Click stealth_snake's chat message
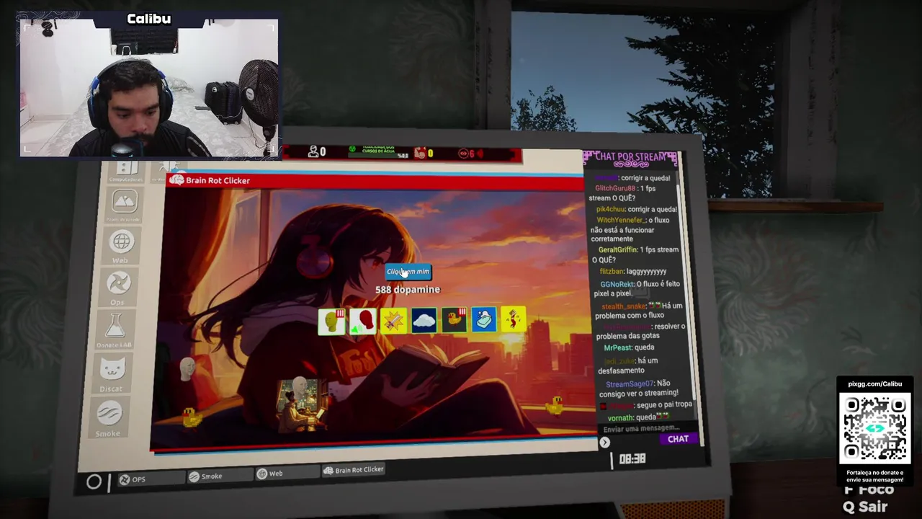The height and width of the screenshot is (519, 922). click(640, 311)
